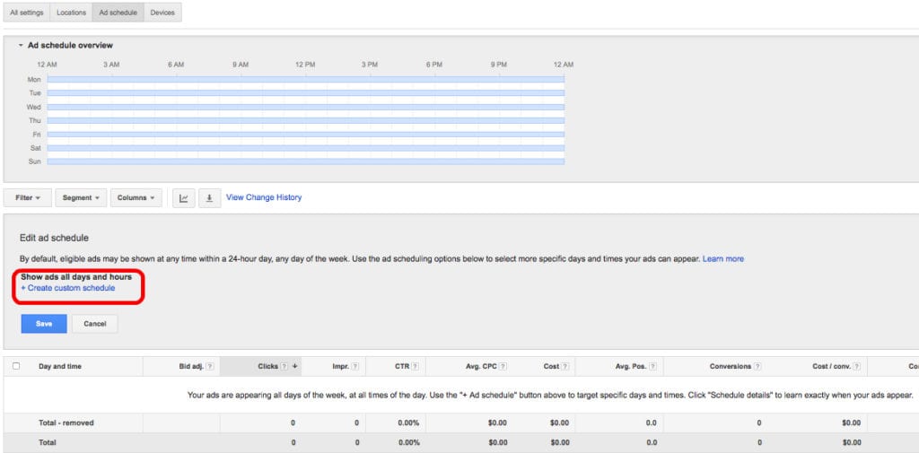
Task: Click the Day and time column header
Action: pyautogui.click(x=60, y=366)
